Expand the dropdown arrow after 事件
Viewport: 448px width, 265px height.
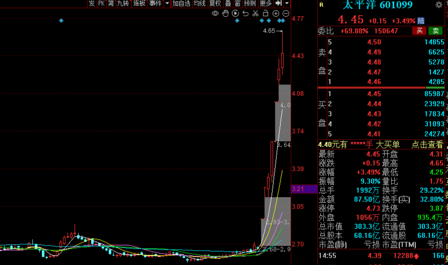167,3
